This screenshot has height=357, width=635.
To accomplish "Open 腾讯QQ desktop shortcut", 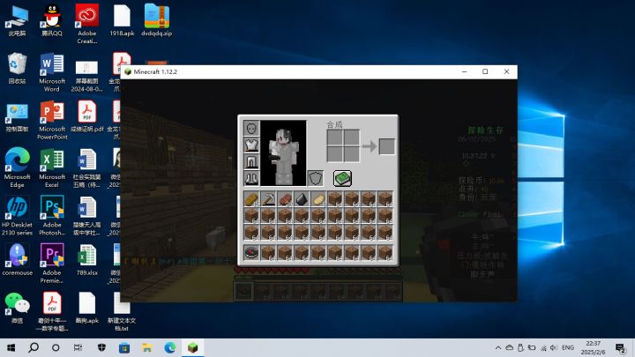I will tap(52, 21).
